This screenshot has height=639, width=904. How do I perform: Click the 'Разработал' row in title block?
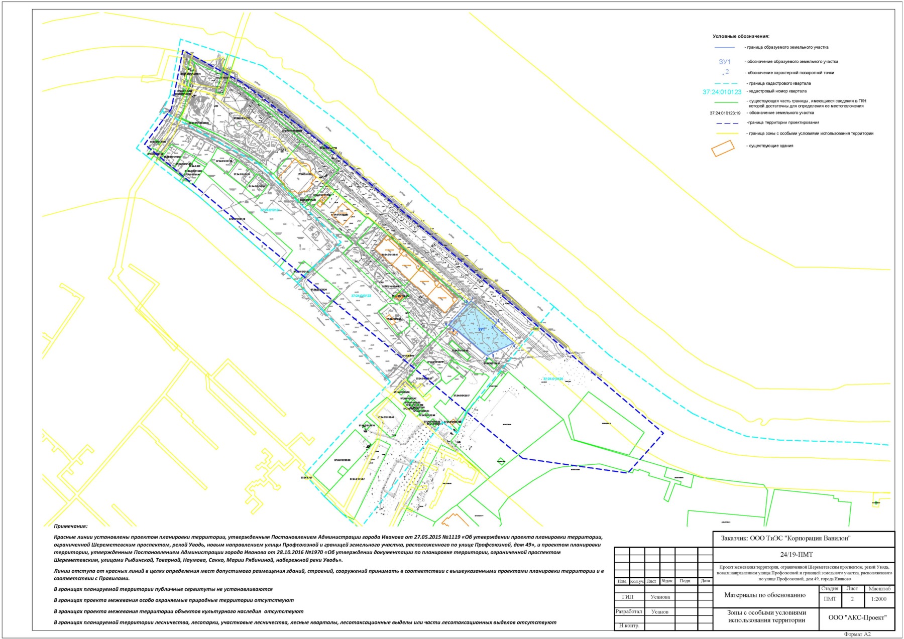(629, 612)
